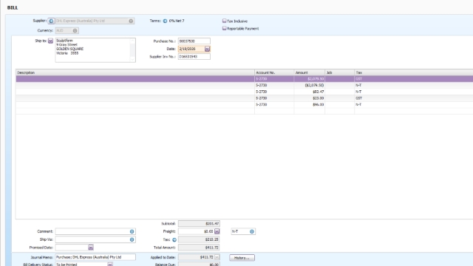Open the Freight amount dropdown
The image size is (473, 266).
tap(217, 231)
